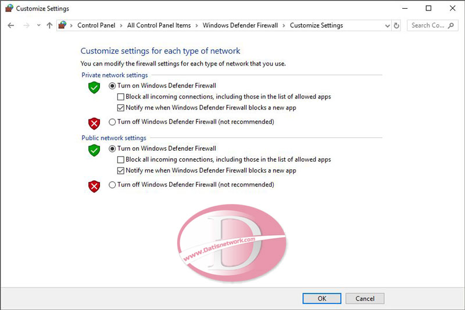
Task: Click green shield icon in Public settings
Action: click(94, 151)
